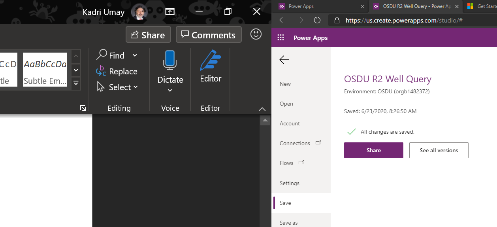Screen dimensions: 497x227
Task: Click the site lock icon in address bar
Action: coord(337,20)
